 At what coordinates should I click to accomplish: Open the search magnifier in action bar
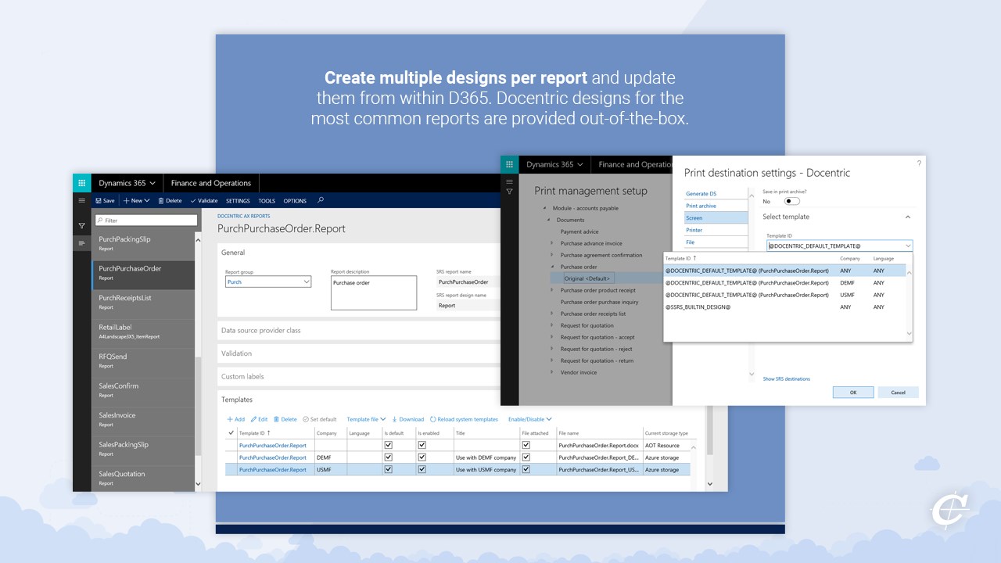[x=321, y=200]
